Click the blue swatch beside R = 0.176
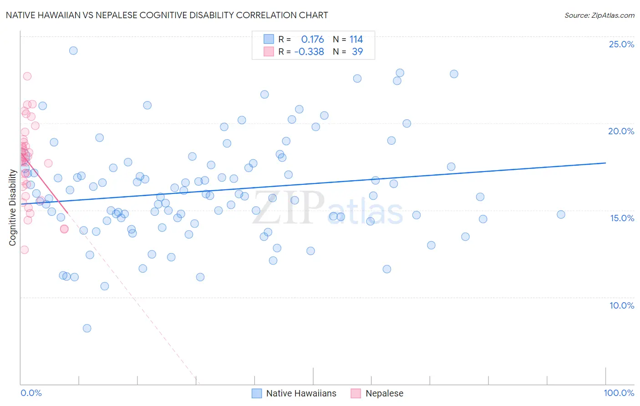 point(269,39)
